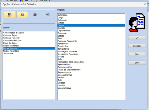Screen dimensions: 149x110
Task: Confirm with the Ok button
Action: tap(137, 37)
